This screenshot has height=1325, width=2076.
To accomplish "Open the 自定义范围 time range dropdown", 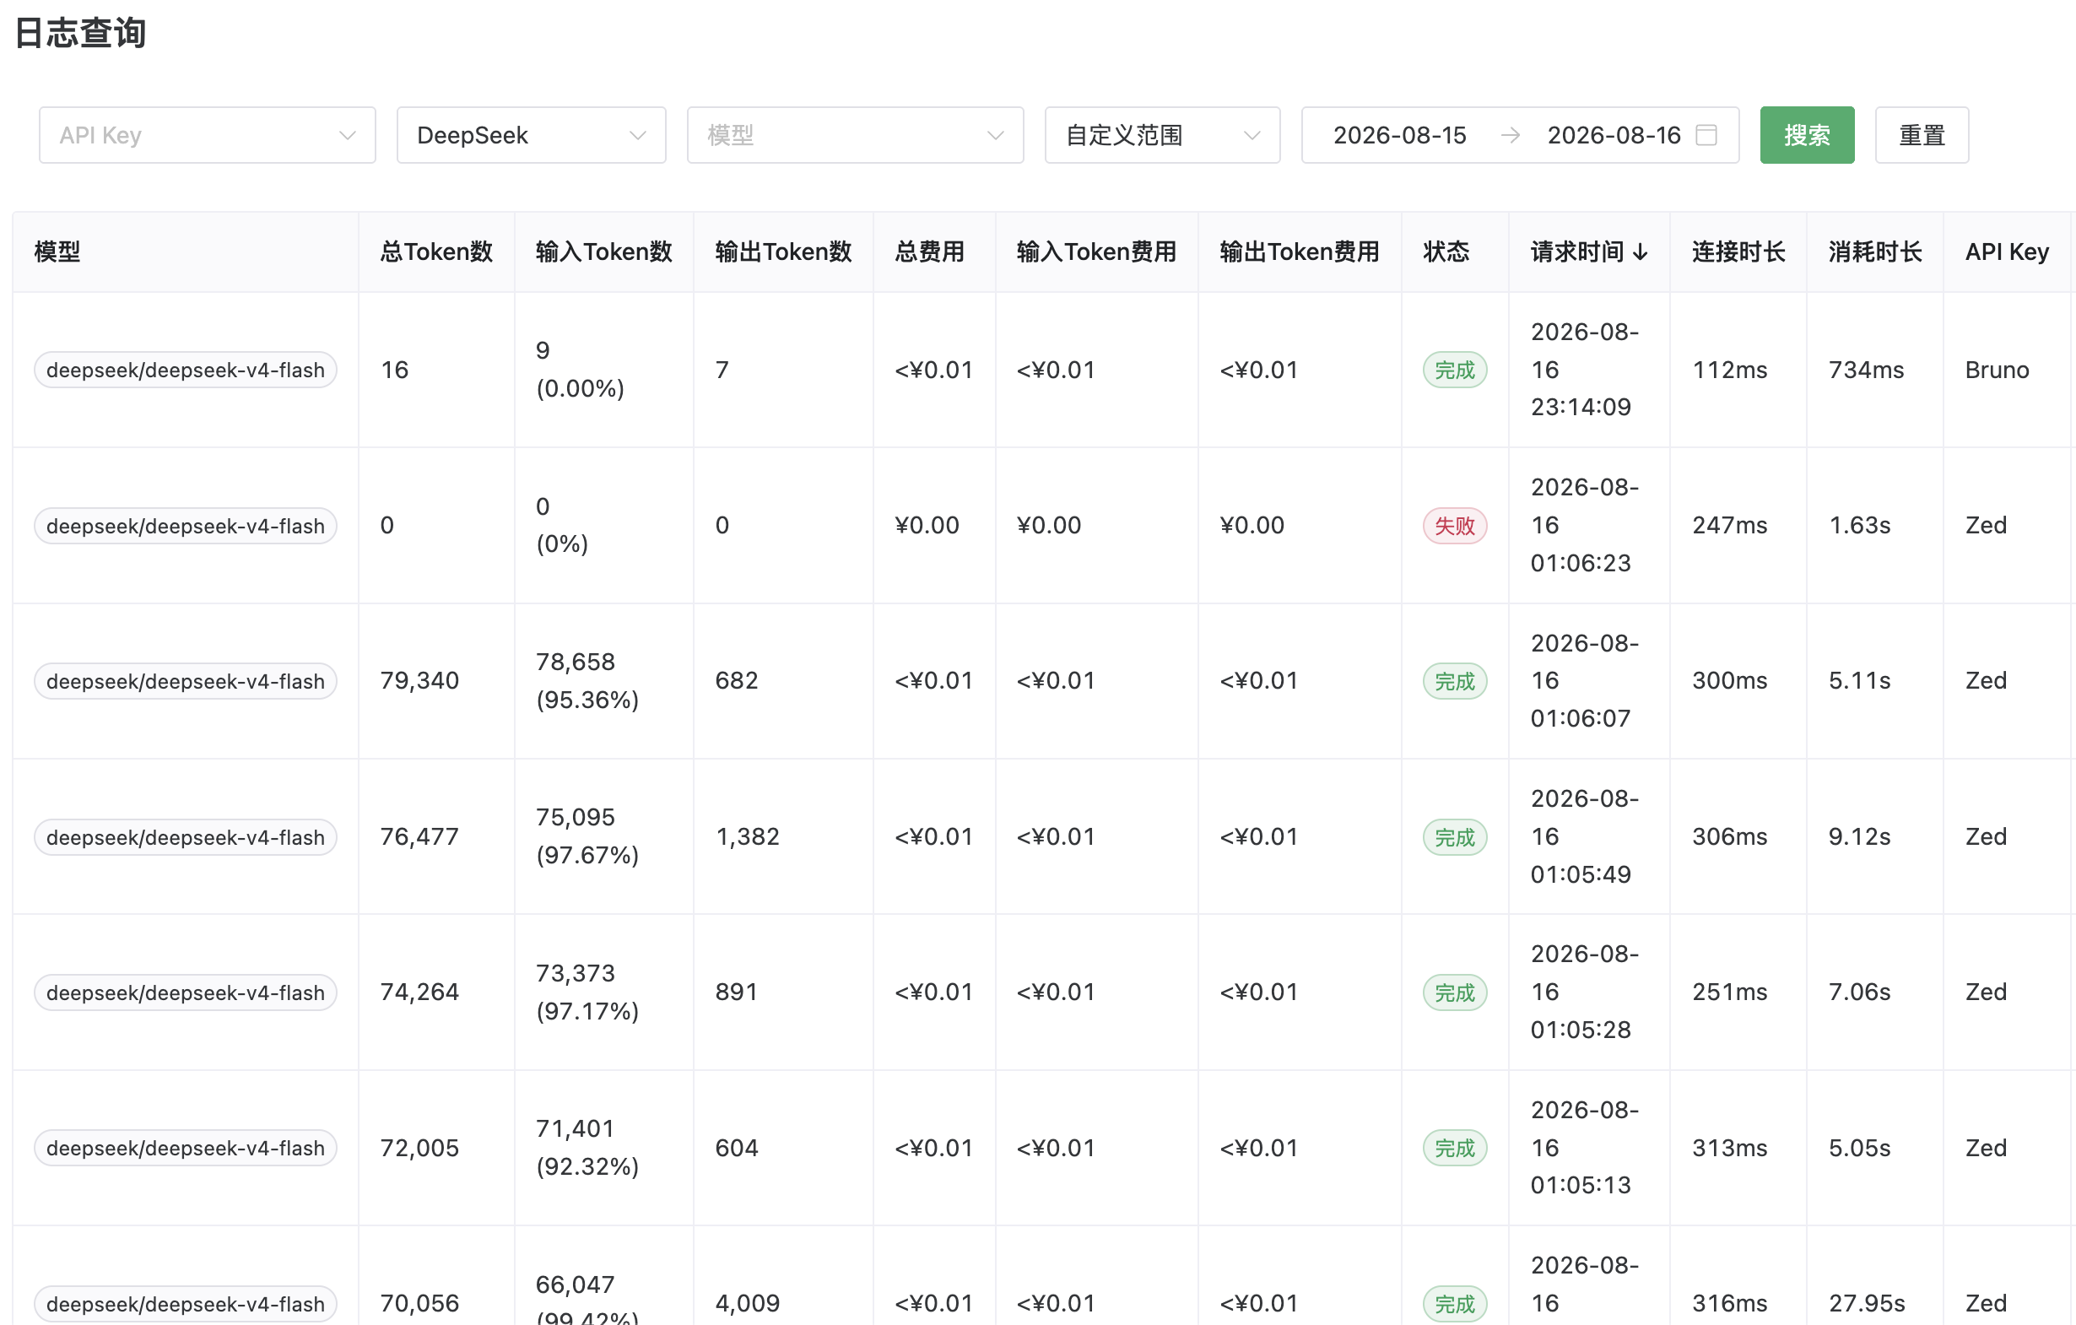I will pos(1162,135).
